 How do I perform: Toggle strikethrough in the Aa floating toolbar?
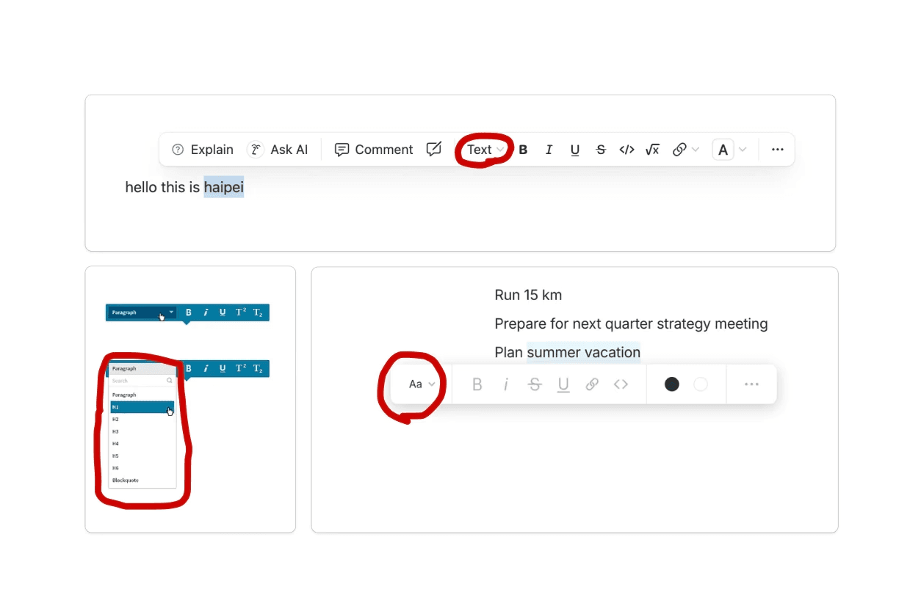535,384
